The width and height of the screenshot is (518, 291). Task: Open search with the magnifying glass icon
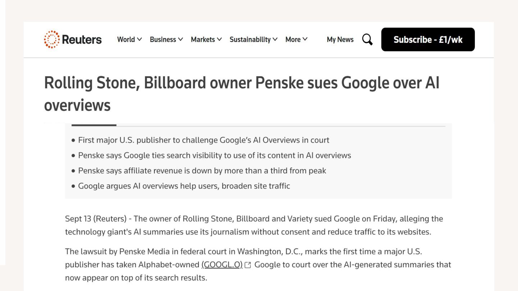(x=367, y=40)
